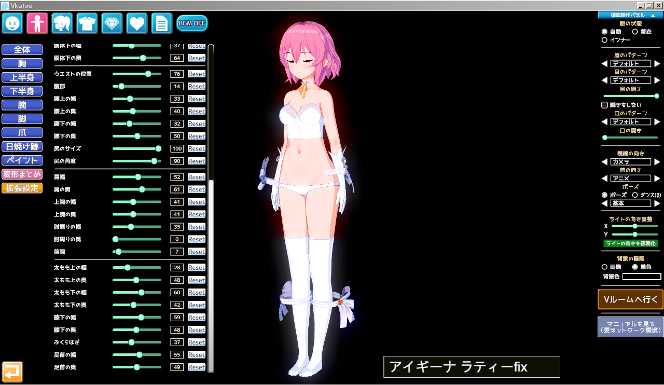664x385 pixels.
Task: Enable the 瞬きをしない no-blink checkbox
Action: click(604, 105)
